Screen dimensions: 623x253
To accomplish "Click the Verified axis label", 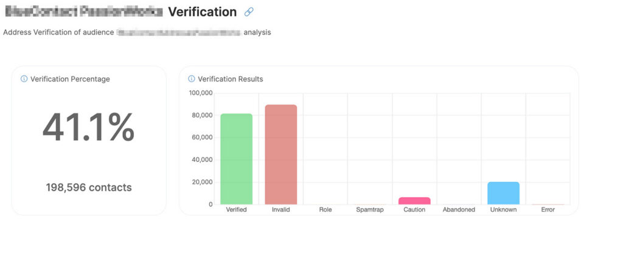I will 237,210.
